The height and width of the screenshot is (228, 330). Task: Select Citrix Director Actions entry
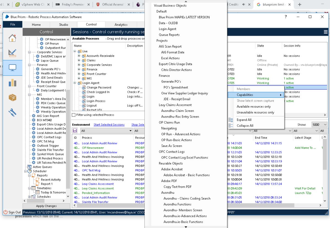pyautogui.click(x=176, y=70)
